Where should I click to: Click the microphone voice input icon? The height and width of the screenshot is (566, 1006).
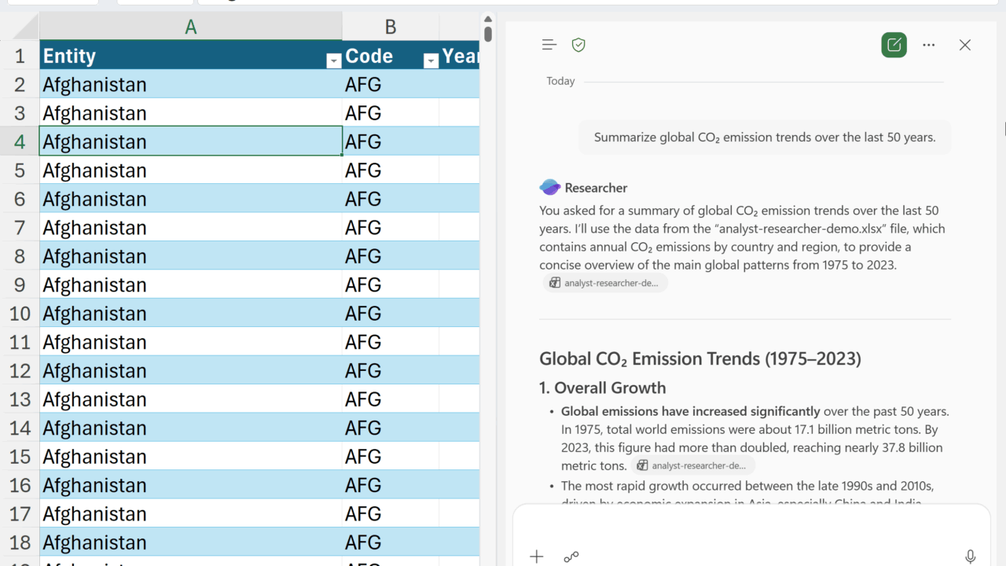[971, 557]
